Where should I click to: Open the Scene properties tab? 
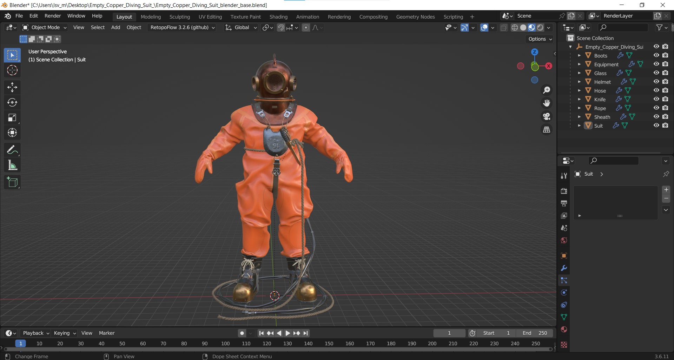tap(564, 228)
